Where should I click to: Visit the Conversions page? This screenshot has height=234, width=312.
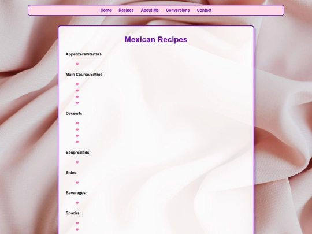click(178, 10)
